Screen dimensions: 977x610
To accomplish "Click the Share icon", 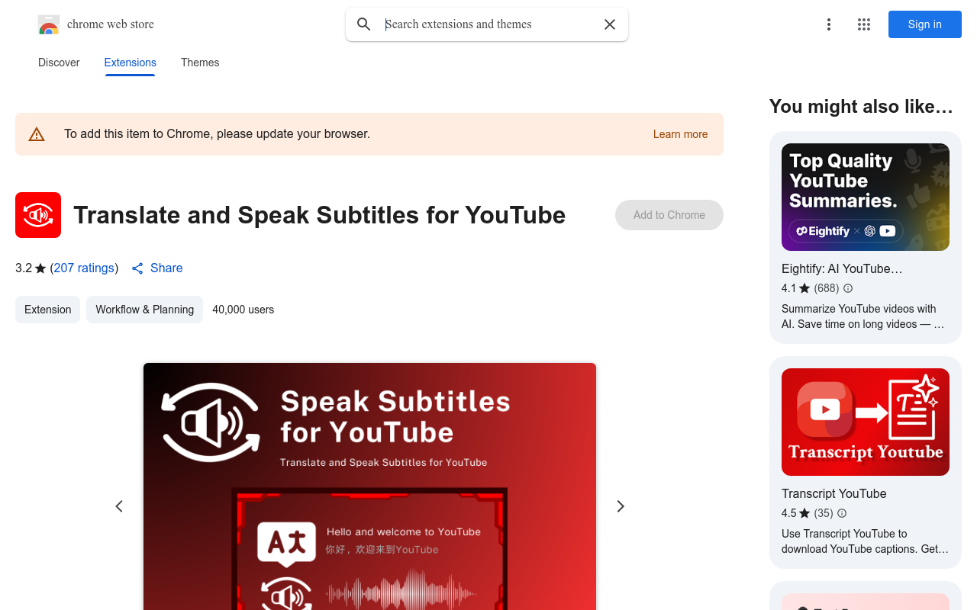I will pyautogui.click(x=137, y=268).
